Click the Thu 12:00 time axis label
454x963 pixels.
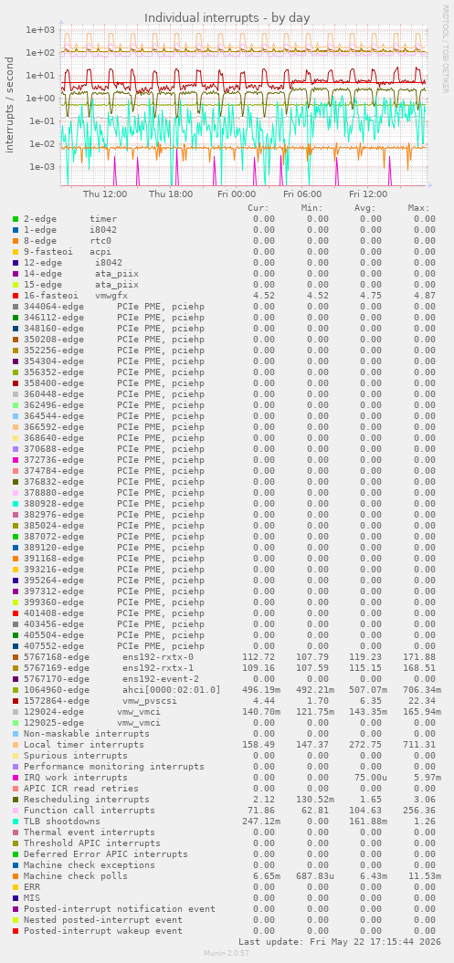[x=105, y=194]
